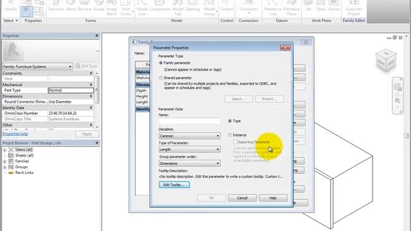Click the Sheets (all) browser icon
The image size is (411, 231).
click(x=11, y=155)
